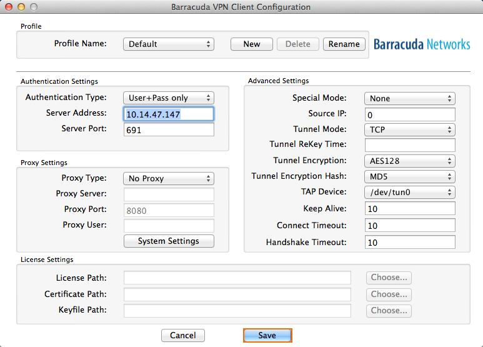Click the System Settings button

point(169,241)
